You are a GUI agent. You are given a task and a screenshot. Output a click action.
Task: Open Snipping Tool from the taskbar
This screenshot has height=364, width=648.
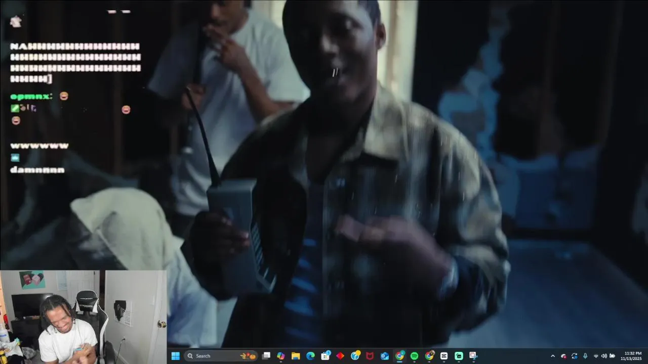coord(473,356)
